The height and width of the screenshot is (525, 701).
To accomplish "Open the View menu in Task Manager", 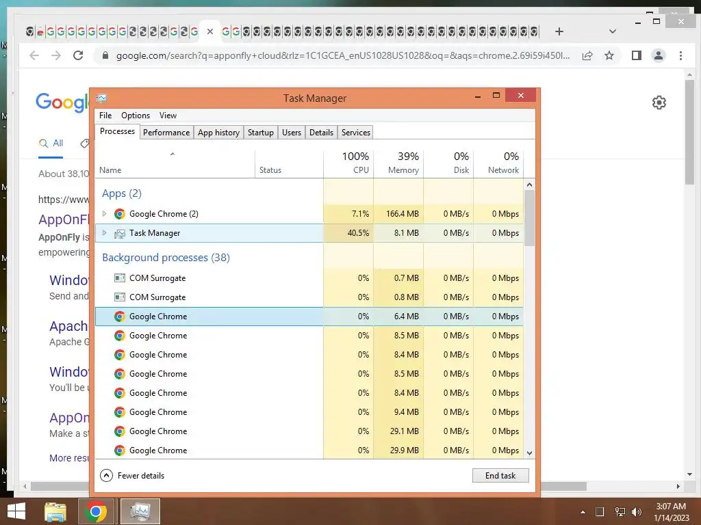I will click(168, 115).
